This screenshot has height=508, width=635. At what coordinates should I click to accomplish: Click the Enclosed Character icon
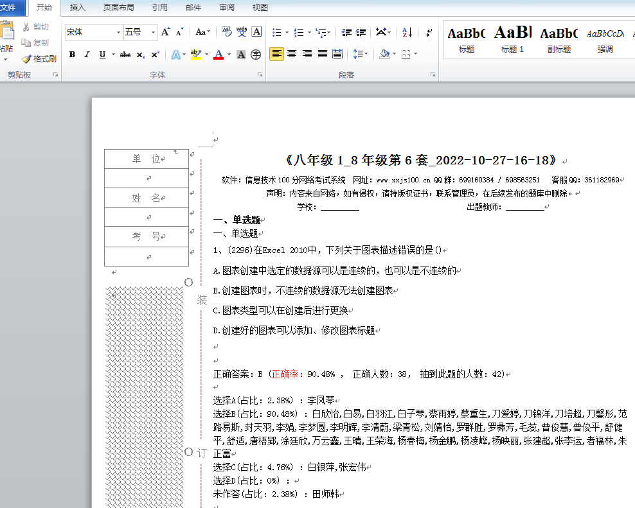coord(256,54)
